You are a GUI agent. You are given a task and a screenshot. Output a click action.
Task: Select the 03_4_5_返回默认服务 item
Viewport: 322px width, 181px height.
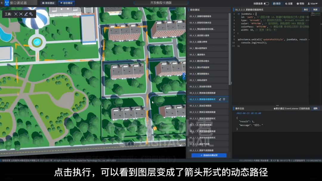point(208,35)
